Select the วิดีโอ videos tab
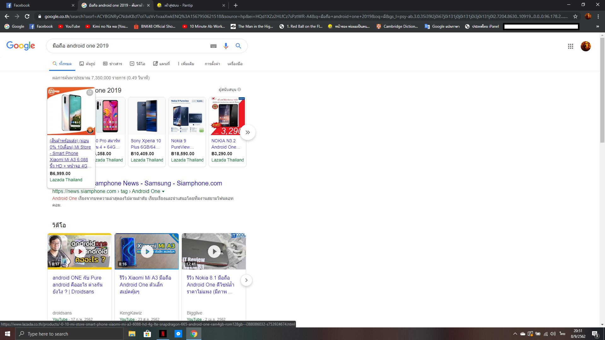The height and width of the screenshot is (340, 605). (x=137, y=64)
